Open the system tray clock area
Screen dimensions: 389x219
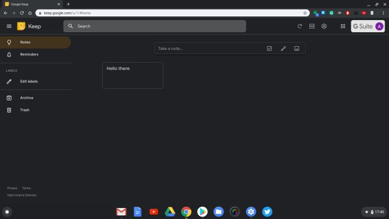[x=374, y=212]
